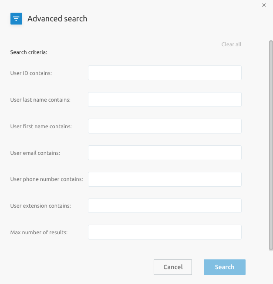Click the User extension contains text field

[165, 206]
